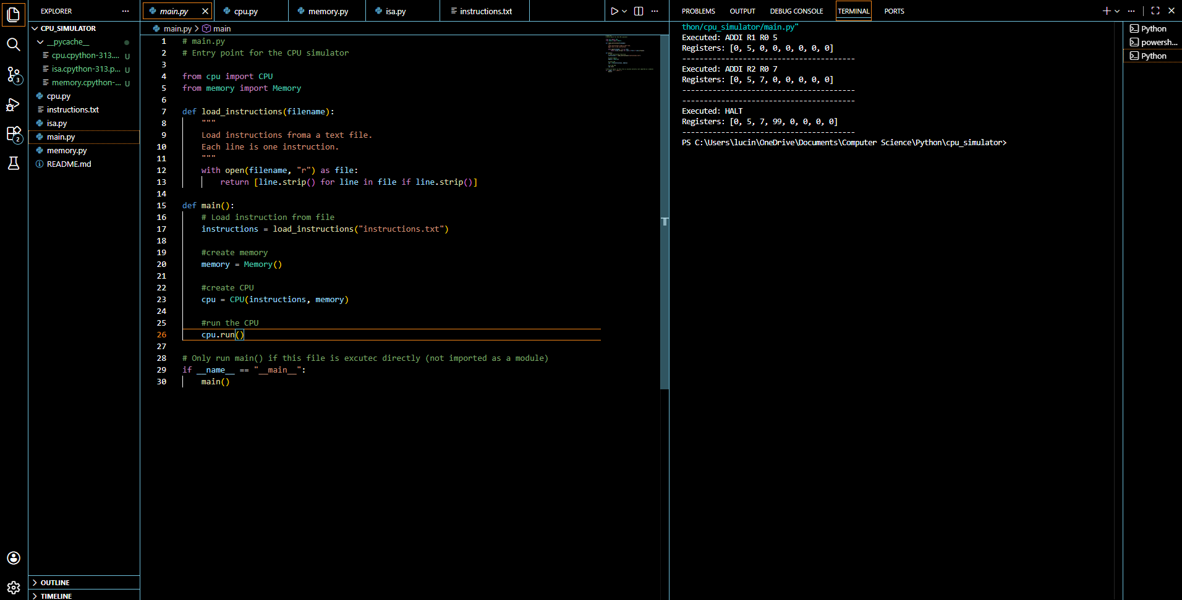This screenshot has height=600, width=1182.
Task: Open the Testing beaker view
Action: tap(13, 163)
